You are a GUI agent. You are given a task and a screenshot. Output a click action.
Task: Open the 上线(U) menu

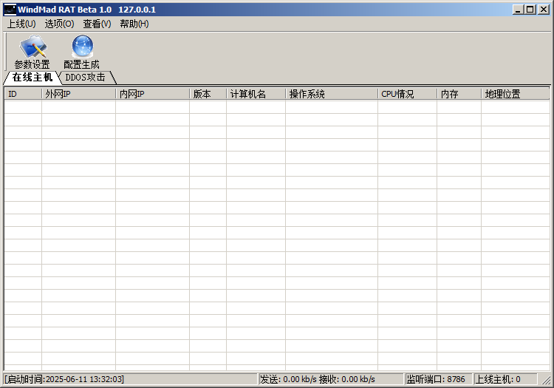[21, 24]
